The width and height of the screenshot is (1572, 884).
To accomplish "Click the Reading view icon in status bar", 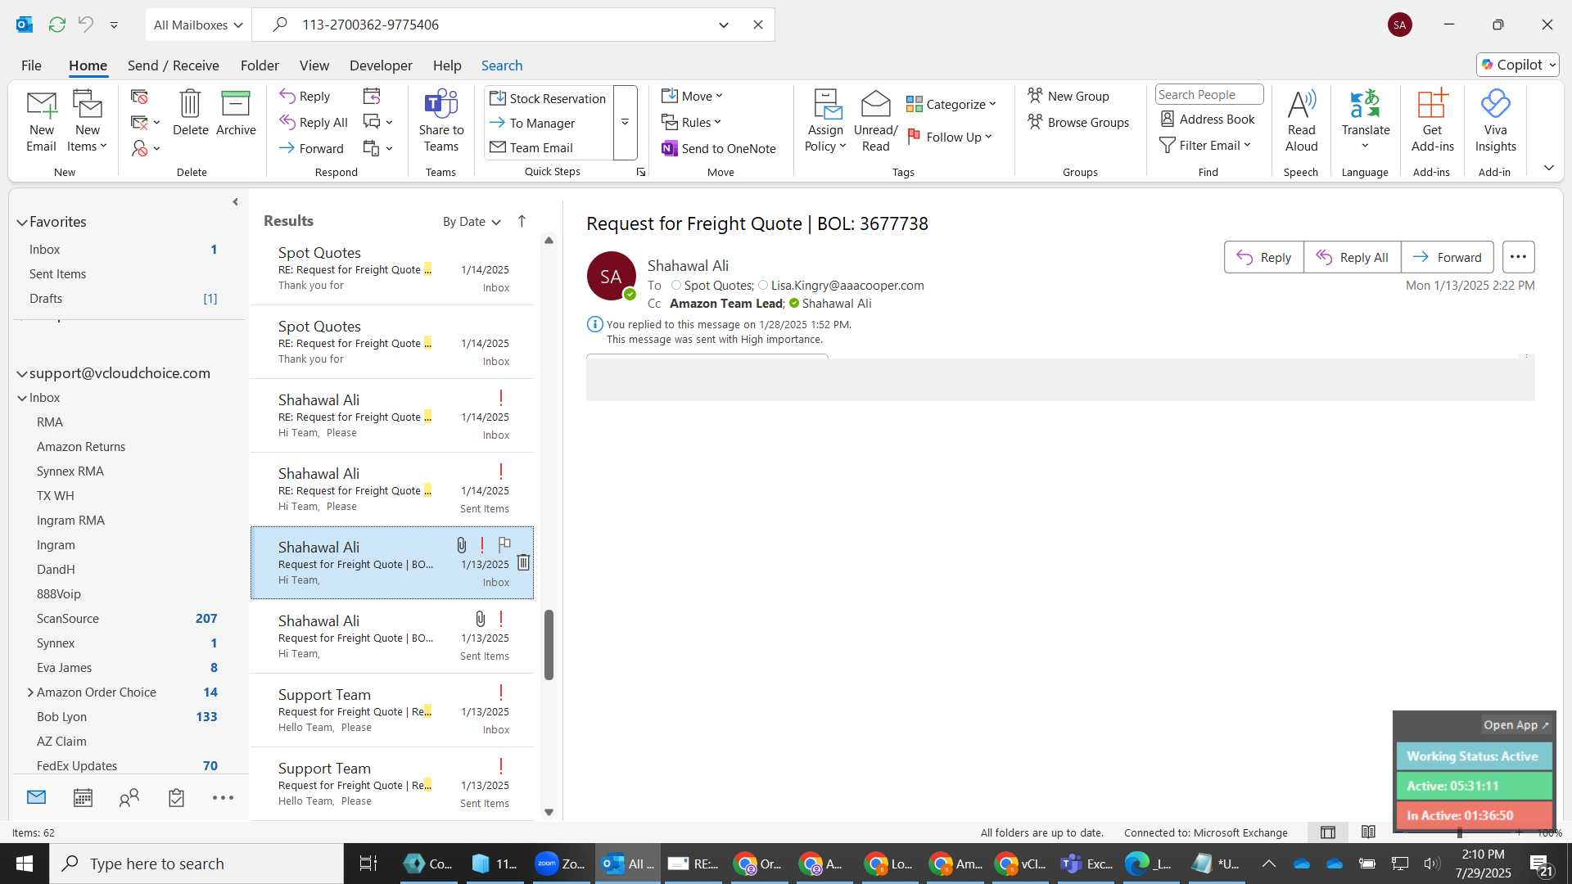I will pyautogui.click(x=1368, y=832).
